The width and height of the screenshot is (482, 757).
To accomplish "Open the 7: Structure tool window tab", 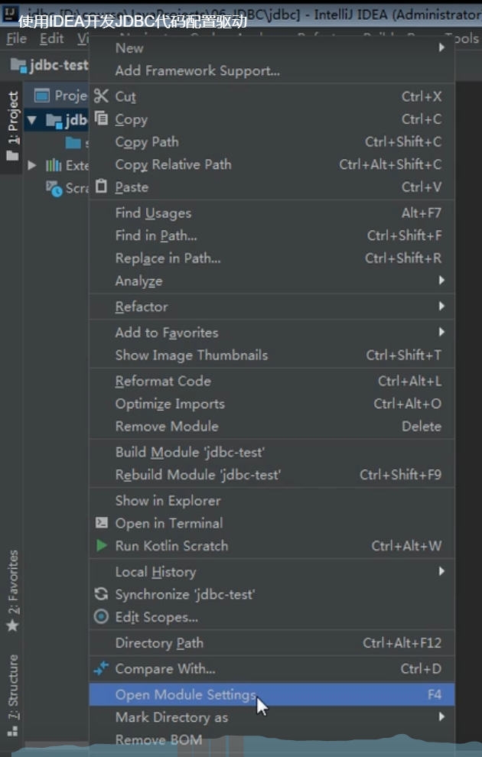I will click(x=12, y=694).
